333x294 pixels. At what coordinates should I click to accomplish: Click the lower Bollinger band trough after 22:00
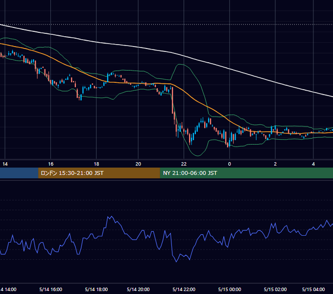click(197, 156)
